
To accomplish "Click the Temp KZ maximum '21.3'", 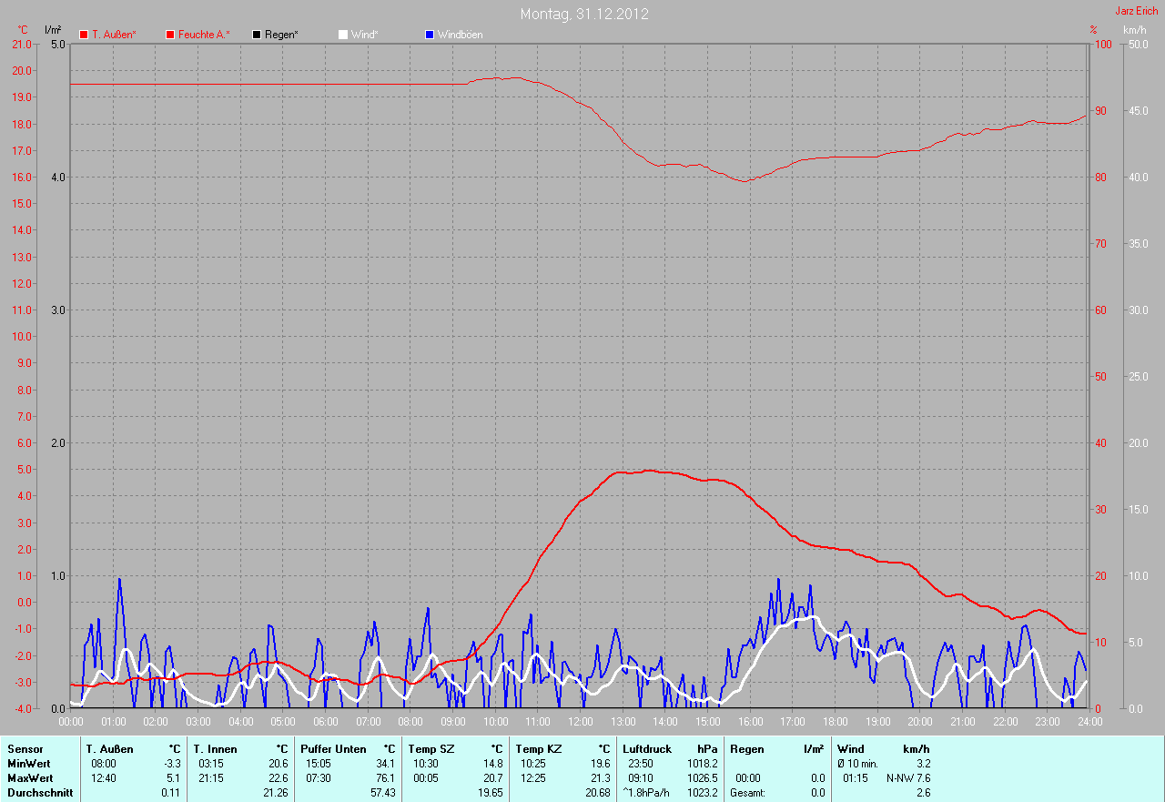I will (x=600, y=778).
